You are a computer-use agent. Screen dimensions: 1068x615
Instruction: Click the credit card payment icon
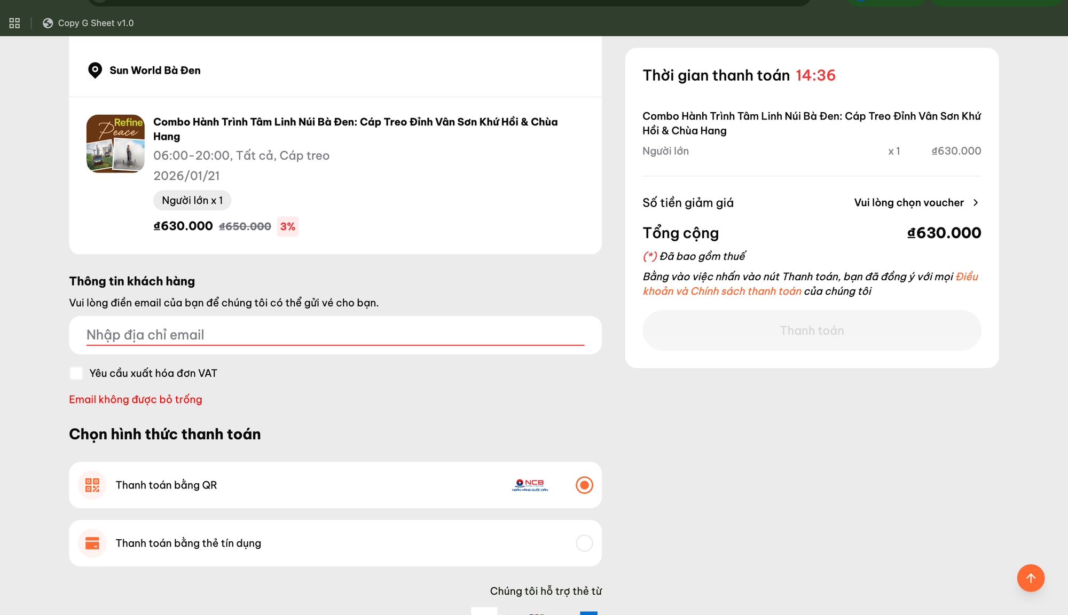[x=92, y=543]
